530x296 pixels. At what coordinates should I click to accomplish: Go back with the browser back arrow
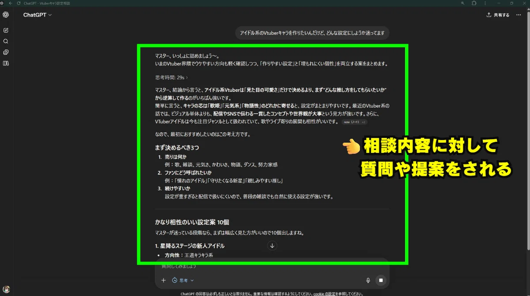[x=10, y=3]
